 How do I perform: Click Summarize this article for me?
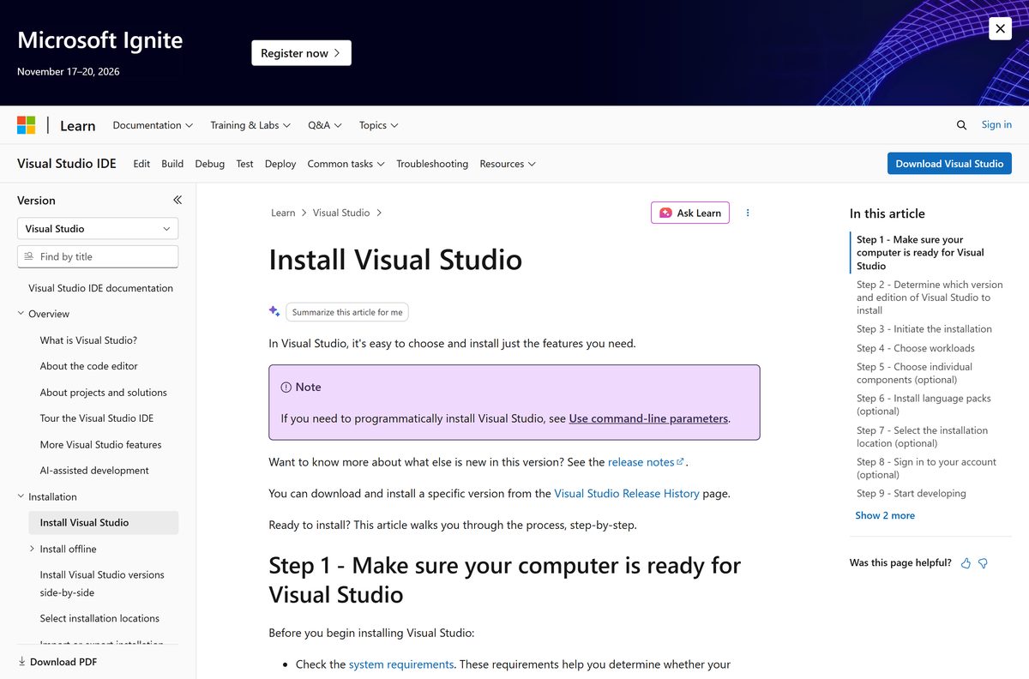[347, 312]
